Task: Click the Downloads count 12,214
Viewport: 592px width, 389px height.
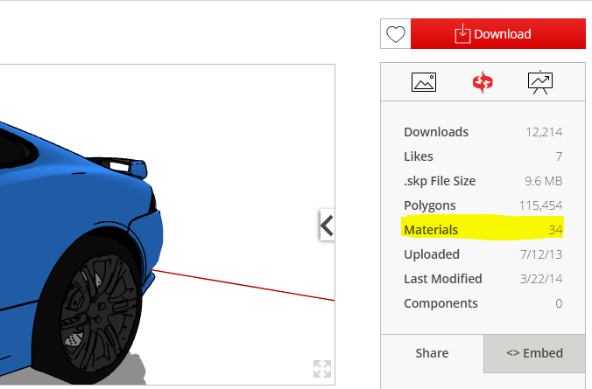Action: click(544, 132)
